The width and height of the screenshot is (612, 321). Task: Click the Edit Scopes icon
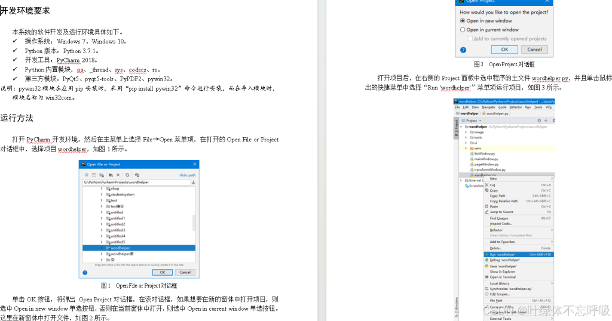(486, 294)
